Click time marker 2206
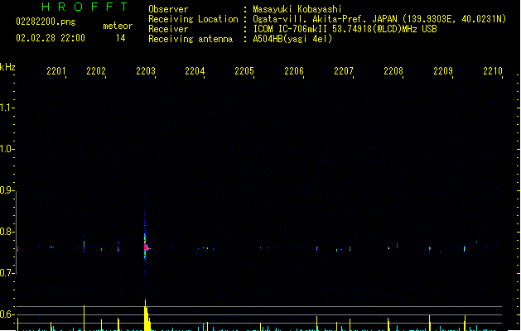 point(294,71)
